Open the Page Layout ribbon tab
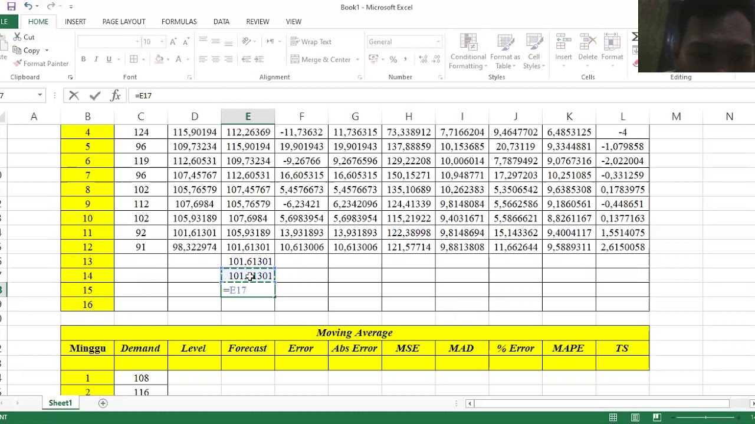Viewport: 755px width, 424px height. 124,22
